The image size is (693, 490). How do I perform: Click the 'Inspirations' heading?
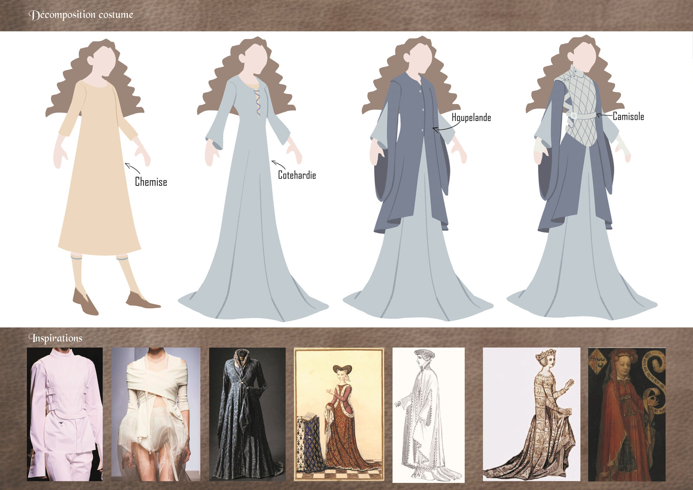(x=55, y=338)
